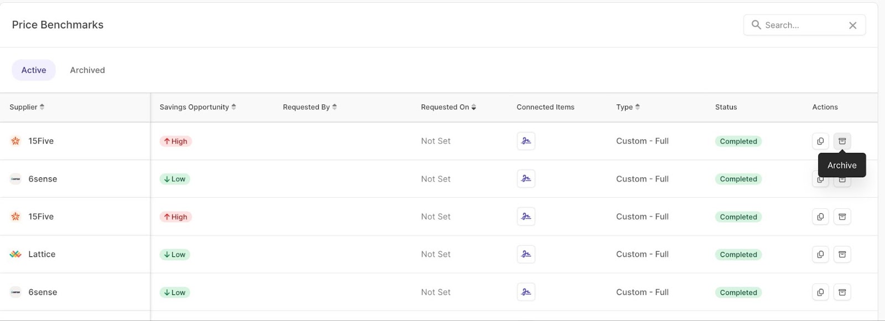
Task: Focus the Search input field
Action: [805, 25]
